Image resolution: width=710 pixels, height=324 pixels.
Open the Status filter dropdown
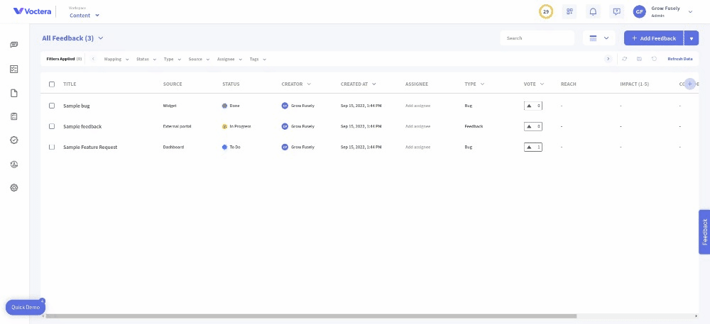point(146,59)
